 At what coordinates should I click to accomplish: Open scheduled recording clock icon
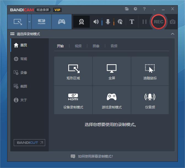pyautogui.click(x=135, y=9)
